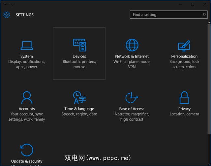The width and height of the screenshot is (211, 166).
Task: Click the Network & Internet text label
Action: click(x=132, y=57)
